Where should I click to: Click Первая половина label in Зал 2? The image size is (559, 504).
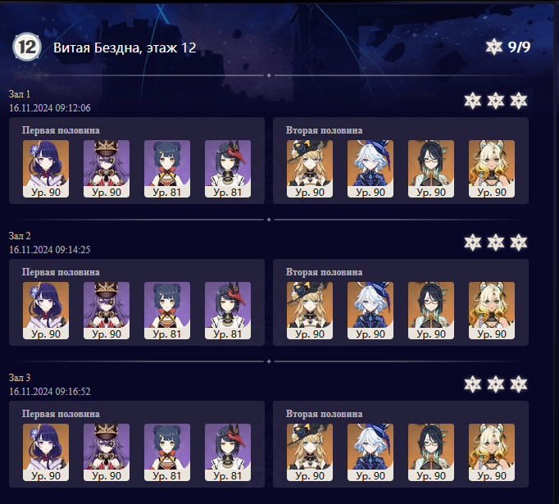point(61,272)
